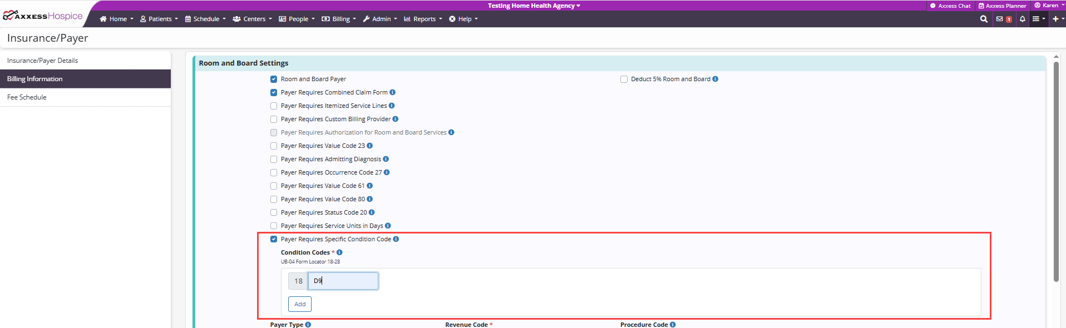Switch to the Fee Schedule tab

pos(27,97)
